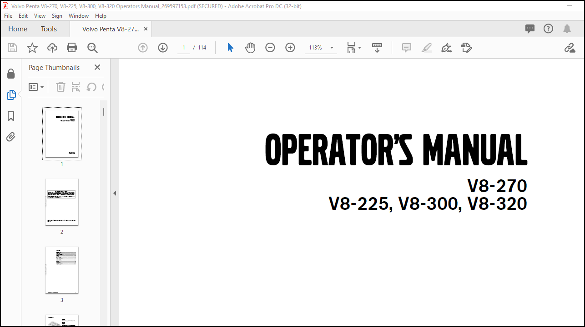Viewport: 585px width, 327px height.
Task: Close the Volvo Penta document tab
Action: pos(146,29)
